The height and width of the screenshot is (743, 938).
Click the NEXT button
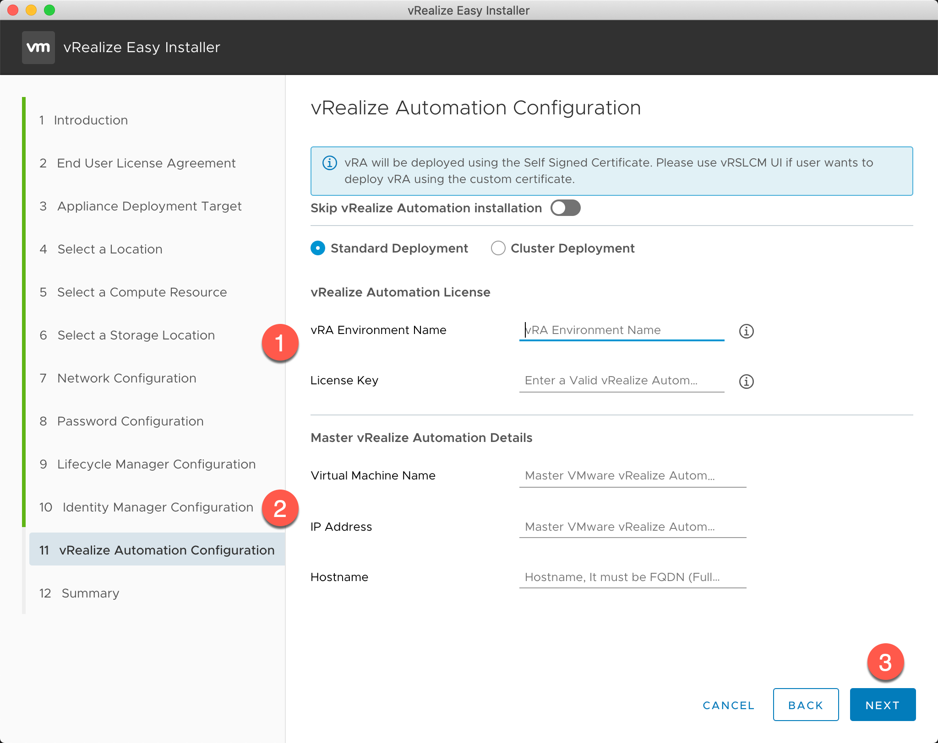(x=883, y=705)
